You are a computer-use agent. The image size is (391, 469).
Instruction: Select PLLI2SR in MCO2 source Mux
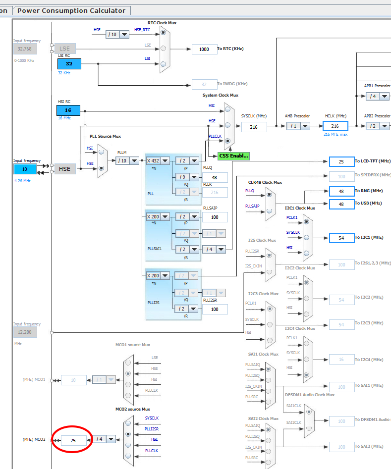coord(128,434)
